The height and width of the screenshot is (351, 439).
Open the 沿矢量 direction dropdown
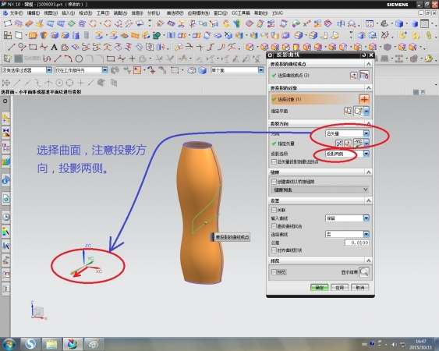(x=347, y=133)
